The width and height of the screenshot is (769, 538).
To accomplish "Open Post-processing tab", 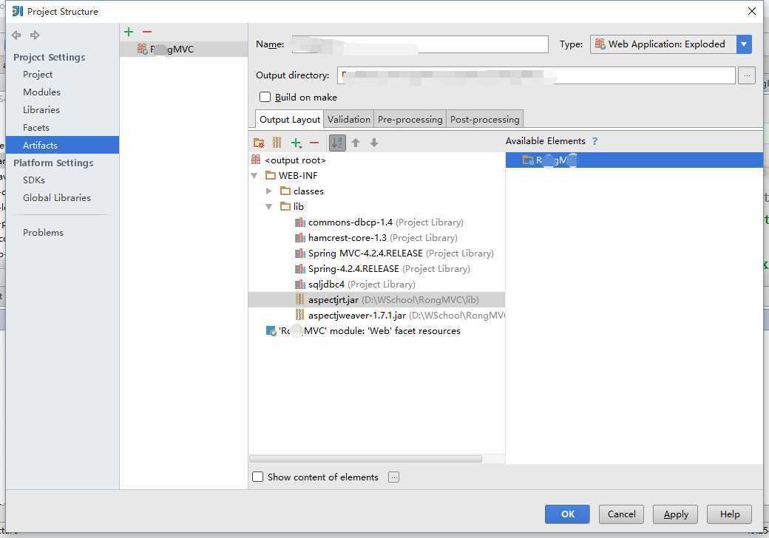I will pos(484,119).
